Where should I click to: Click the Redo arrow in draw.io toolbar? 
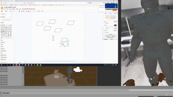(17, 11)
